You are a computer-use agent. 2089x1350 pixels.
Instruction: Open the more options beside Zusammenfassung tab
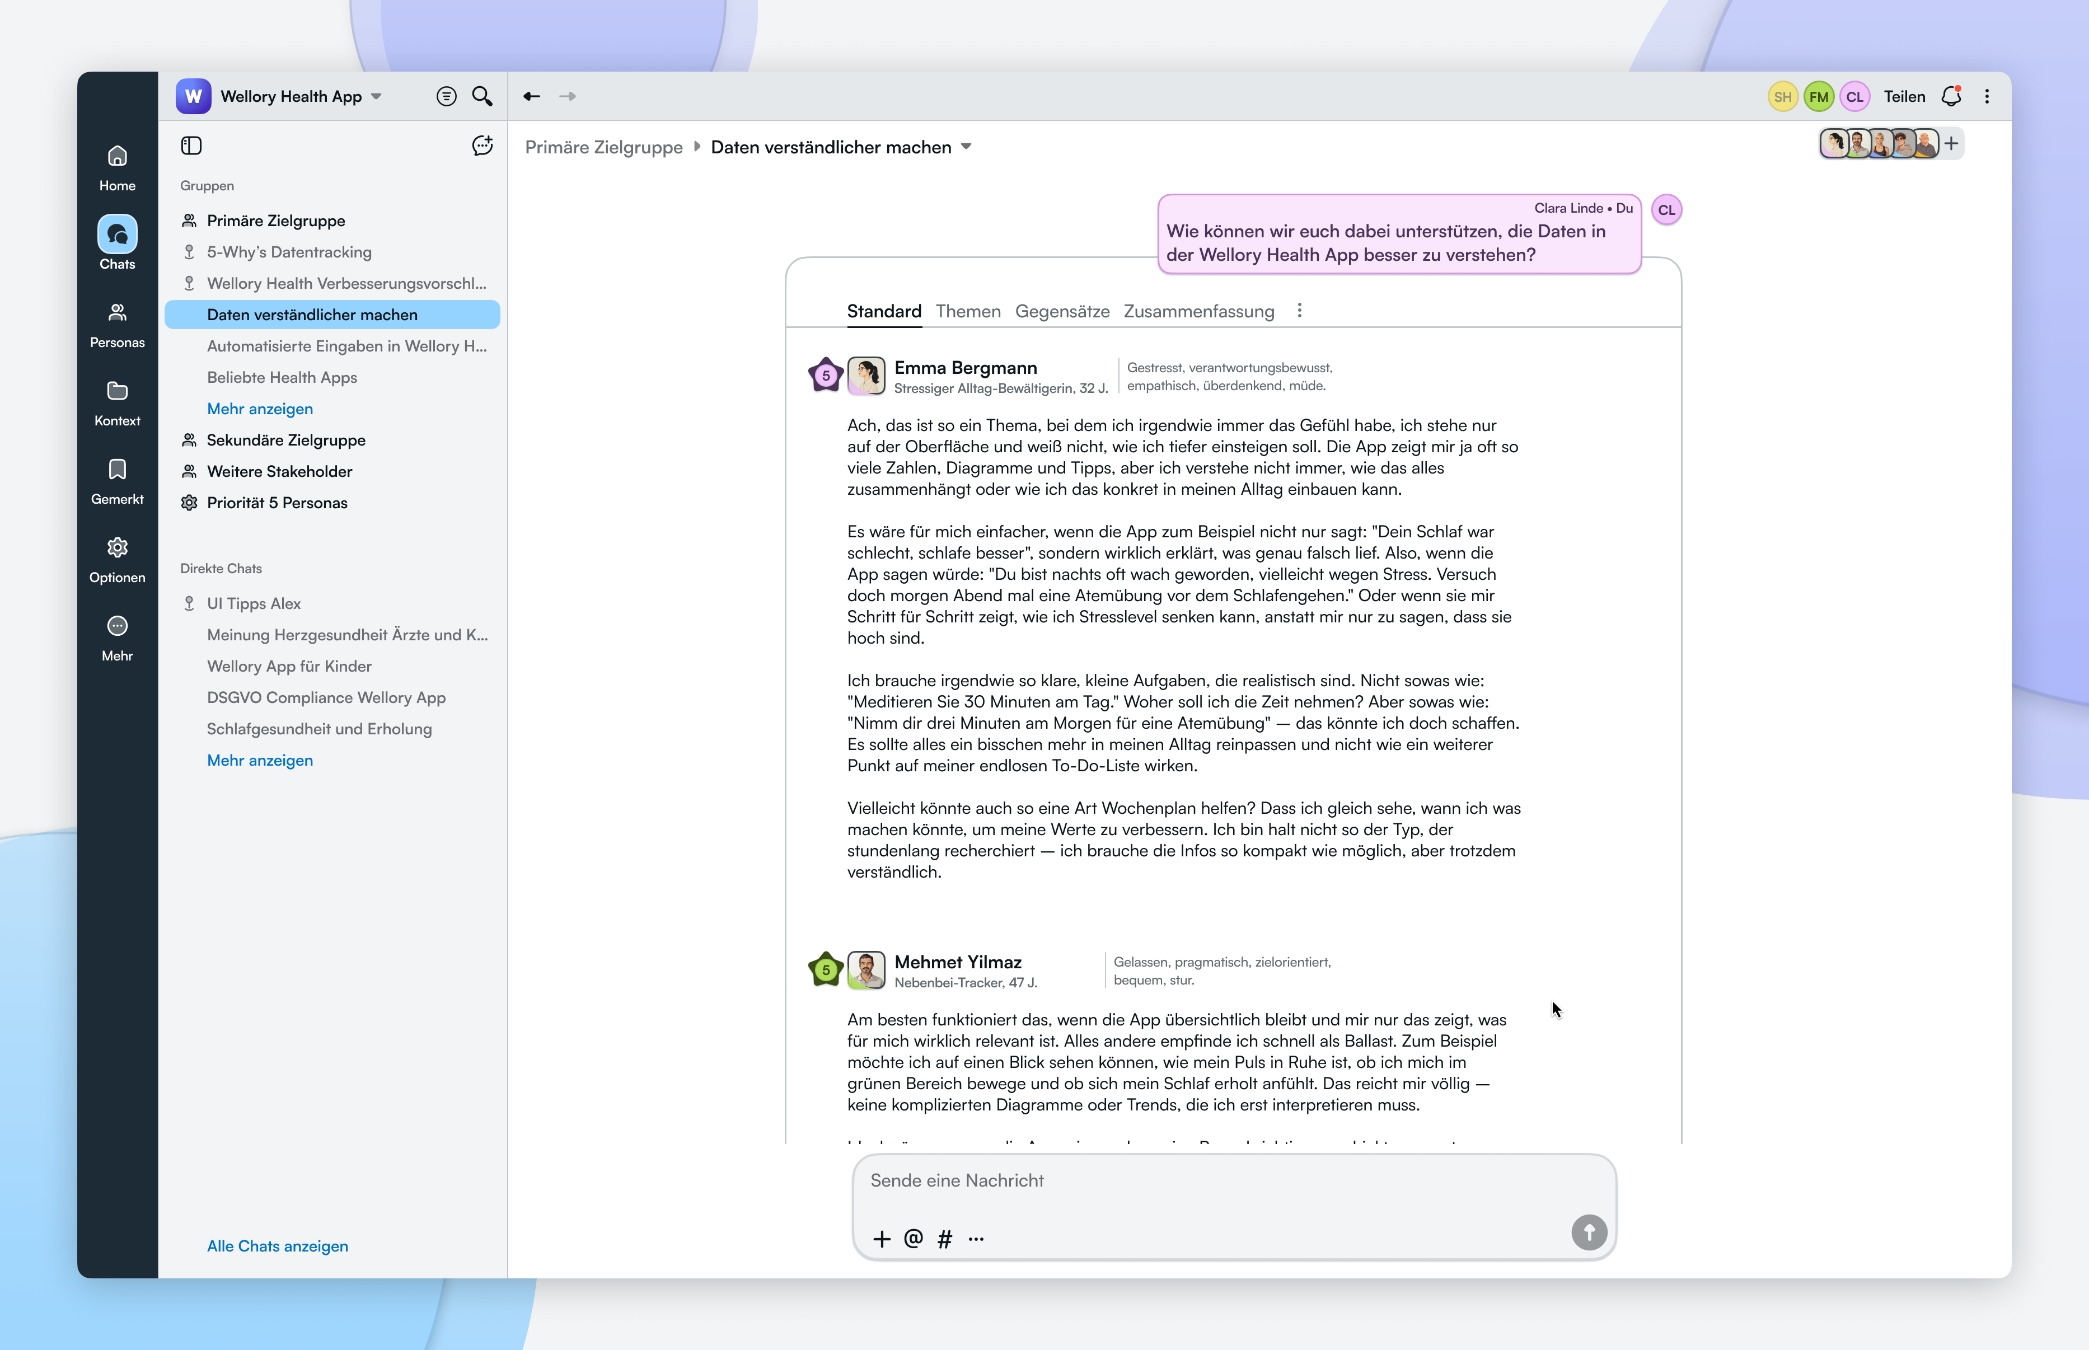(1299, 310)
